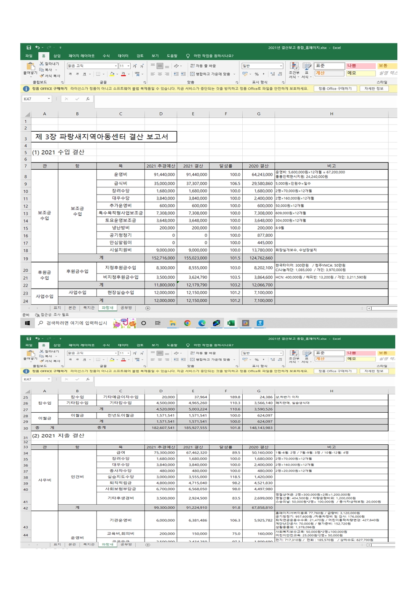418x592 pixels.
Task: Switch to the 본관 sheet in lower Excel window
Action: click(72, 545)
